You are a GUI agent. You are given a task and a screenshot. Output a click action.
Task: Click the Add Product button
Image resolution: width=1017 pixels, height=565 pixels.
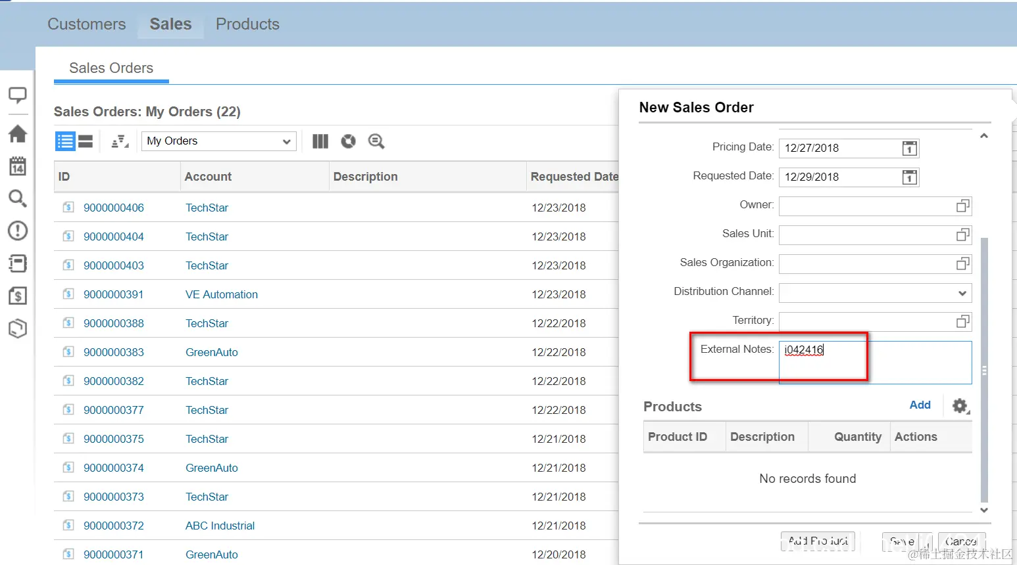pyautogui.click(x=818, y=541)
